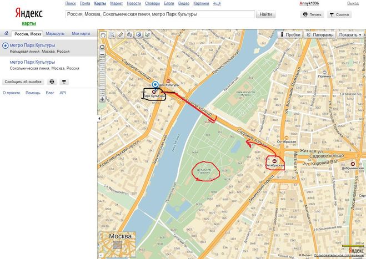
Task: Click the zoom level slider track
Action: (x=102, y=77)
